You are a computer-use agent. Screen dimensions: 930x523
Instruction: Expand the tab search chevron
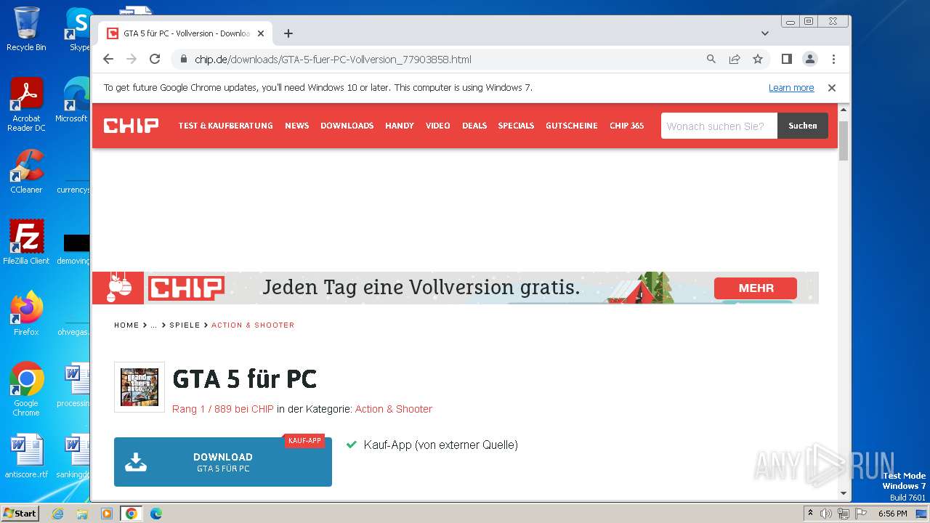coord(765,33)
